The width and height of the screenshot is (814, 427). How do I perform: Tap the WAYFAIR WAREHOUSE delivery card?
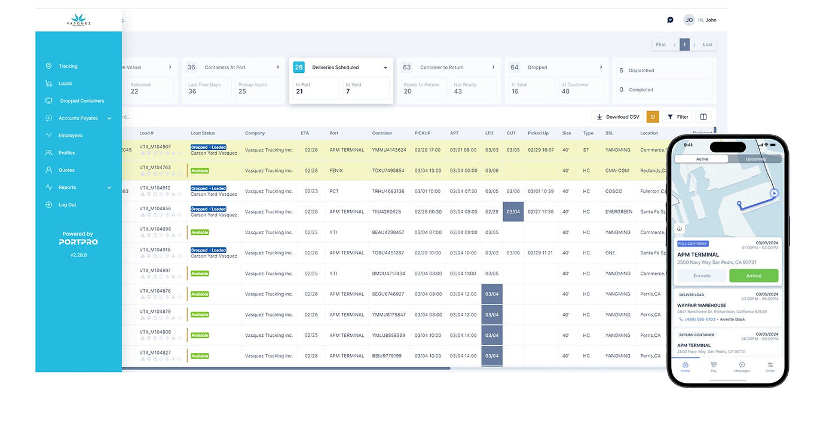[728, 307]
